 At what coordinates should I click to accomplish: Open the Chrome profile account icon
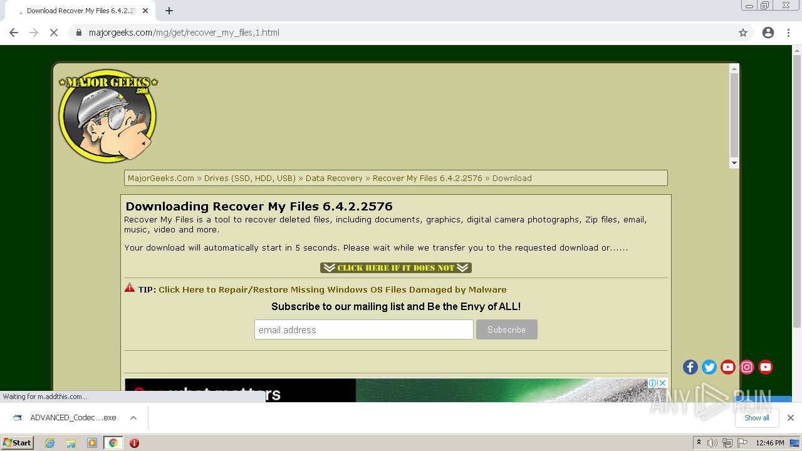pos(768,33)
